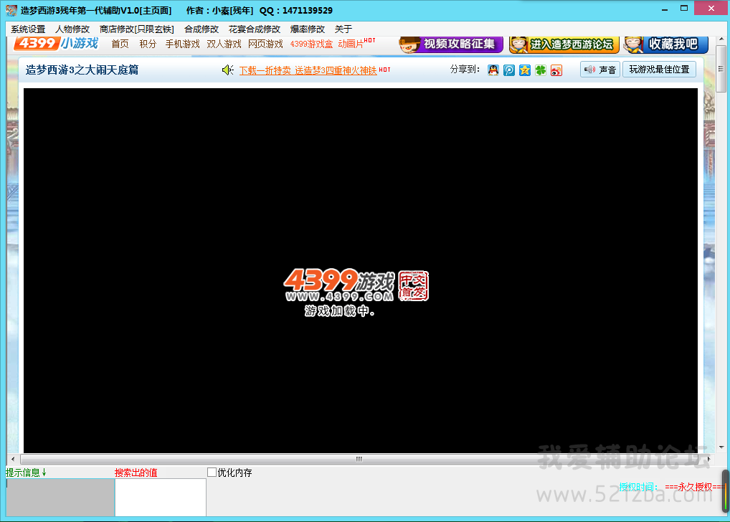
Task: Click the vertical scrollbar thumb
Action: click(721, 68)
